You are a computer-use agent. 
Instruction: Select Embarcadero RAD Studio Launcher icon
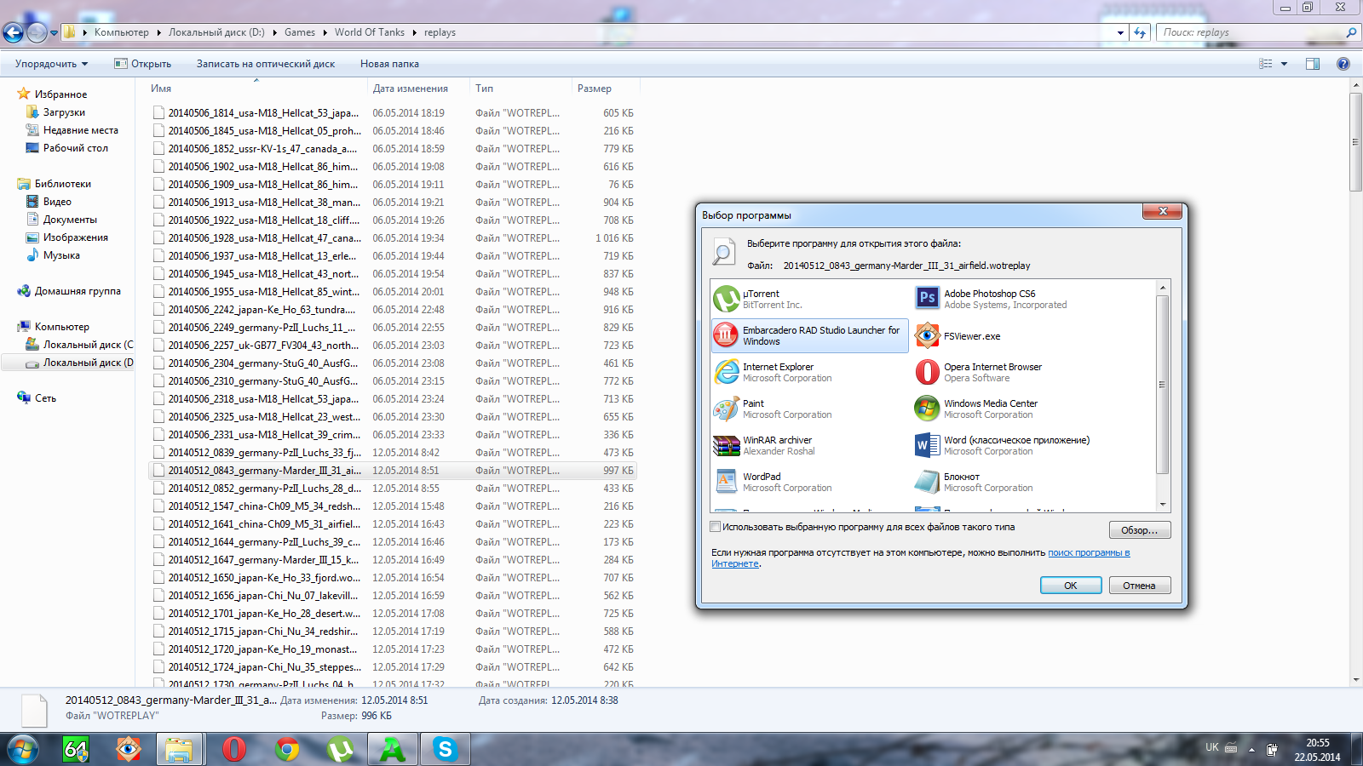tap(726, 335)
